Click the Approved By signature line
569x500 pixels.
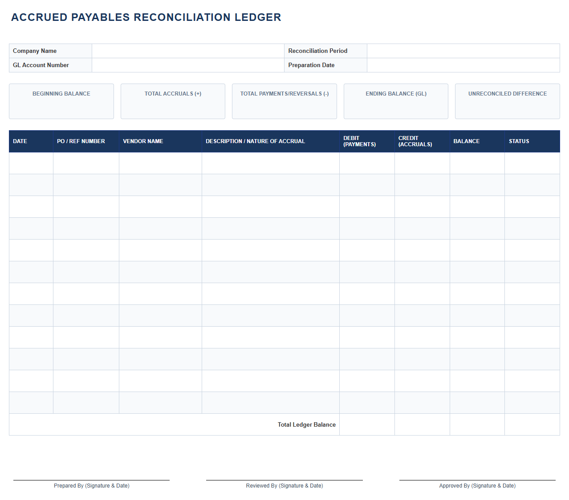click(477, 480)
